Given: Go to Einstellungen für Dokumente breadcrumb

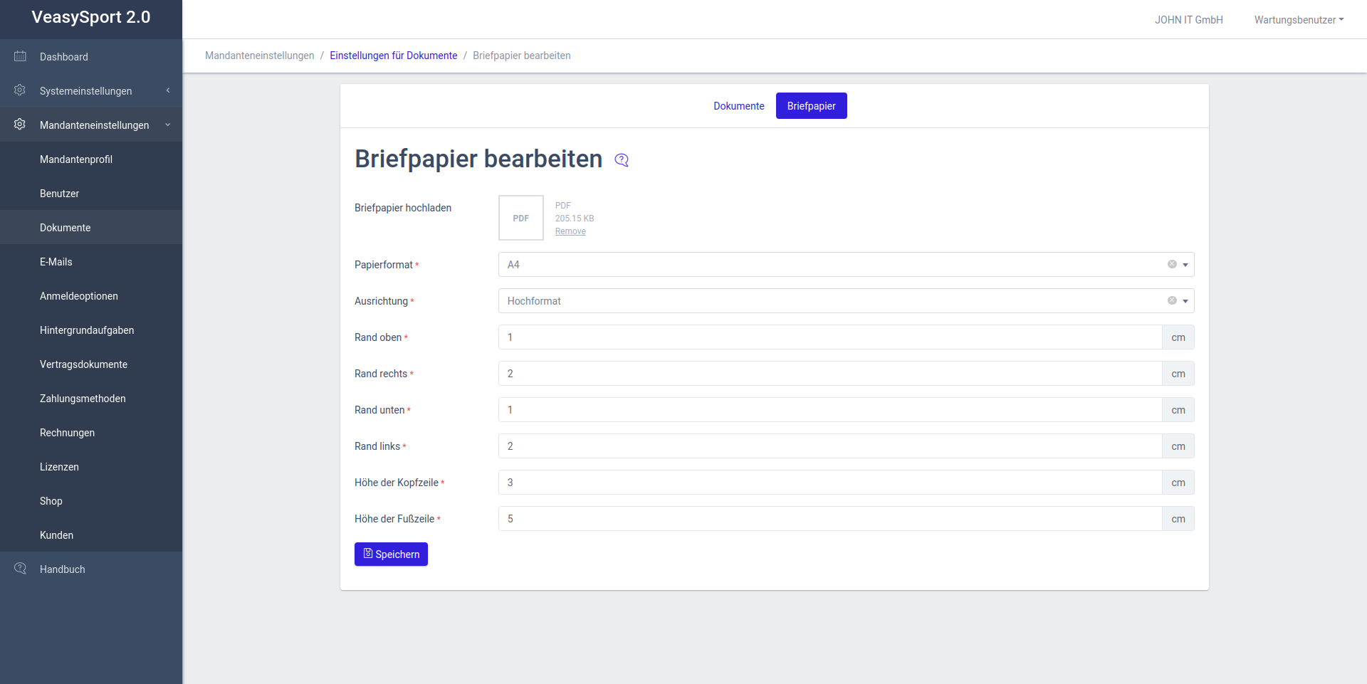Looking at the screenshot, I should click(393, 56).
